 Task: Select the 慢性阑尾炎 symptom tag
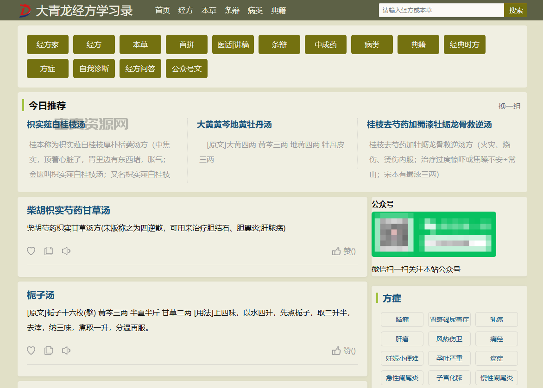(x=497, y=378)
